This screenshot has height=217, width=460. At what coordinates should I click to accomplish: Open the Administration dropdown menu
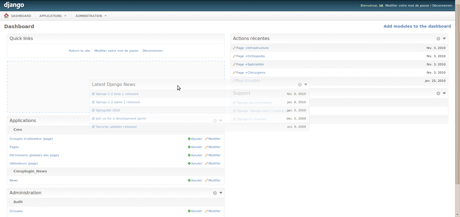91,16
